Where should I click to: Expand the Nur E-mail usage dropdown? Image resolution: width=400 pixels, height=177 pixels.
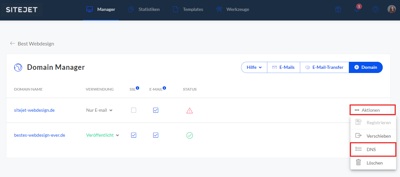click(99, 110)
